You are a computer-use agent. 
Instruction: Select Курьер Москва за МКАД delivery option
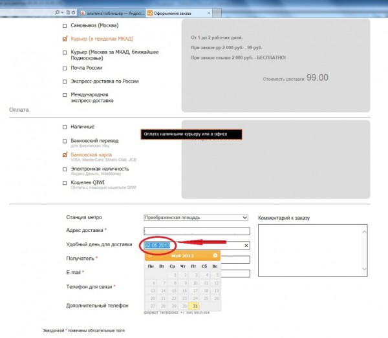point(65,52)
